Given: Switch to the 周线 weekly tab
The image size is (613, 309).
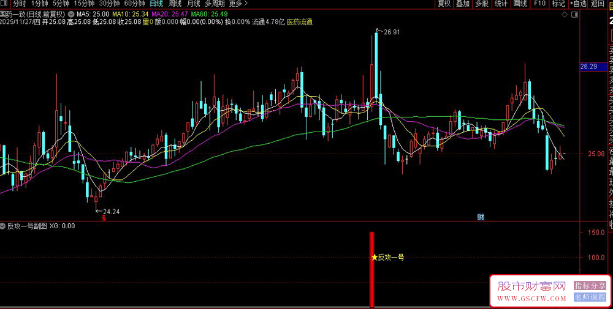Looking at the screenshot, I should pos(175,4).
